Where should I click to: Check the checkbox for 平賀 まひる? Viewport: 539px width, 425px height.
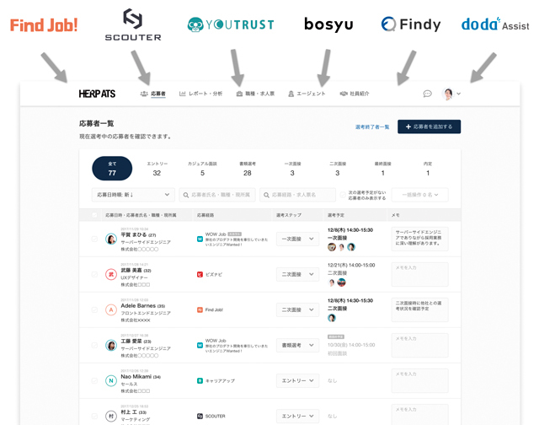94,239
